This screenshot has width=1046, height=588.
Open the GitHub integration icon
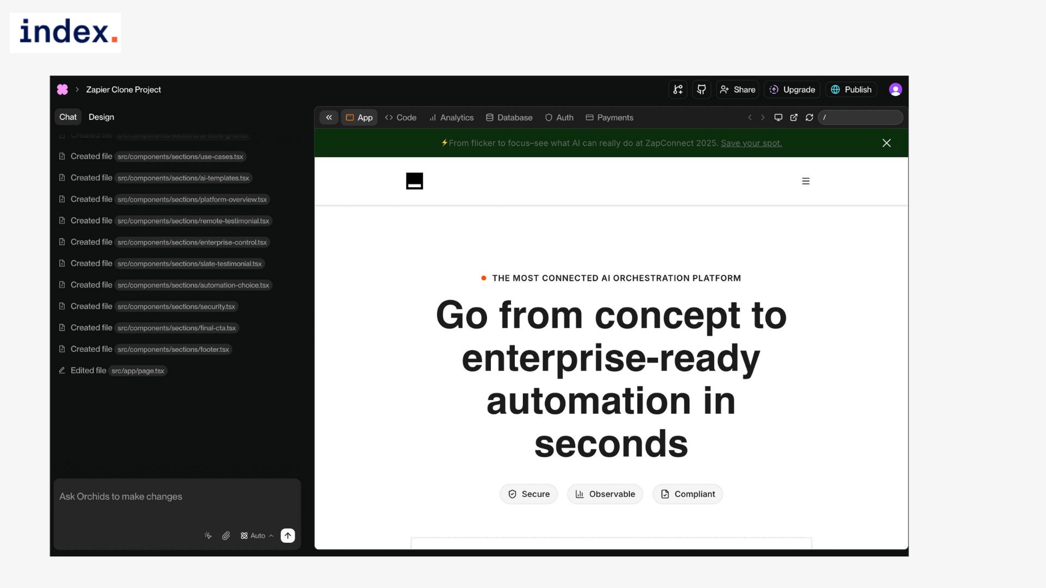pos(702,89)
